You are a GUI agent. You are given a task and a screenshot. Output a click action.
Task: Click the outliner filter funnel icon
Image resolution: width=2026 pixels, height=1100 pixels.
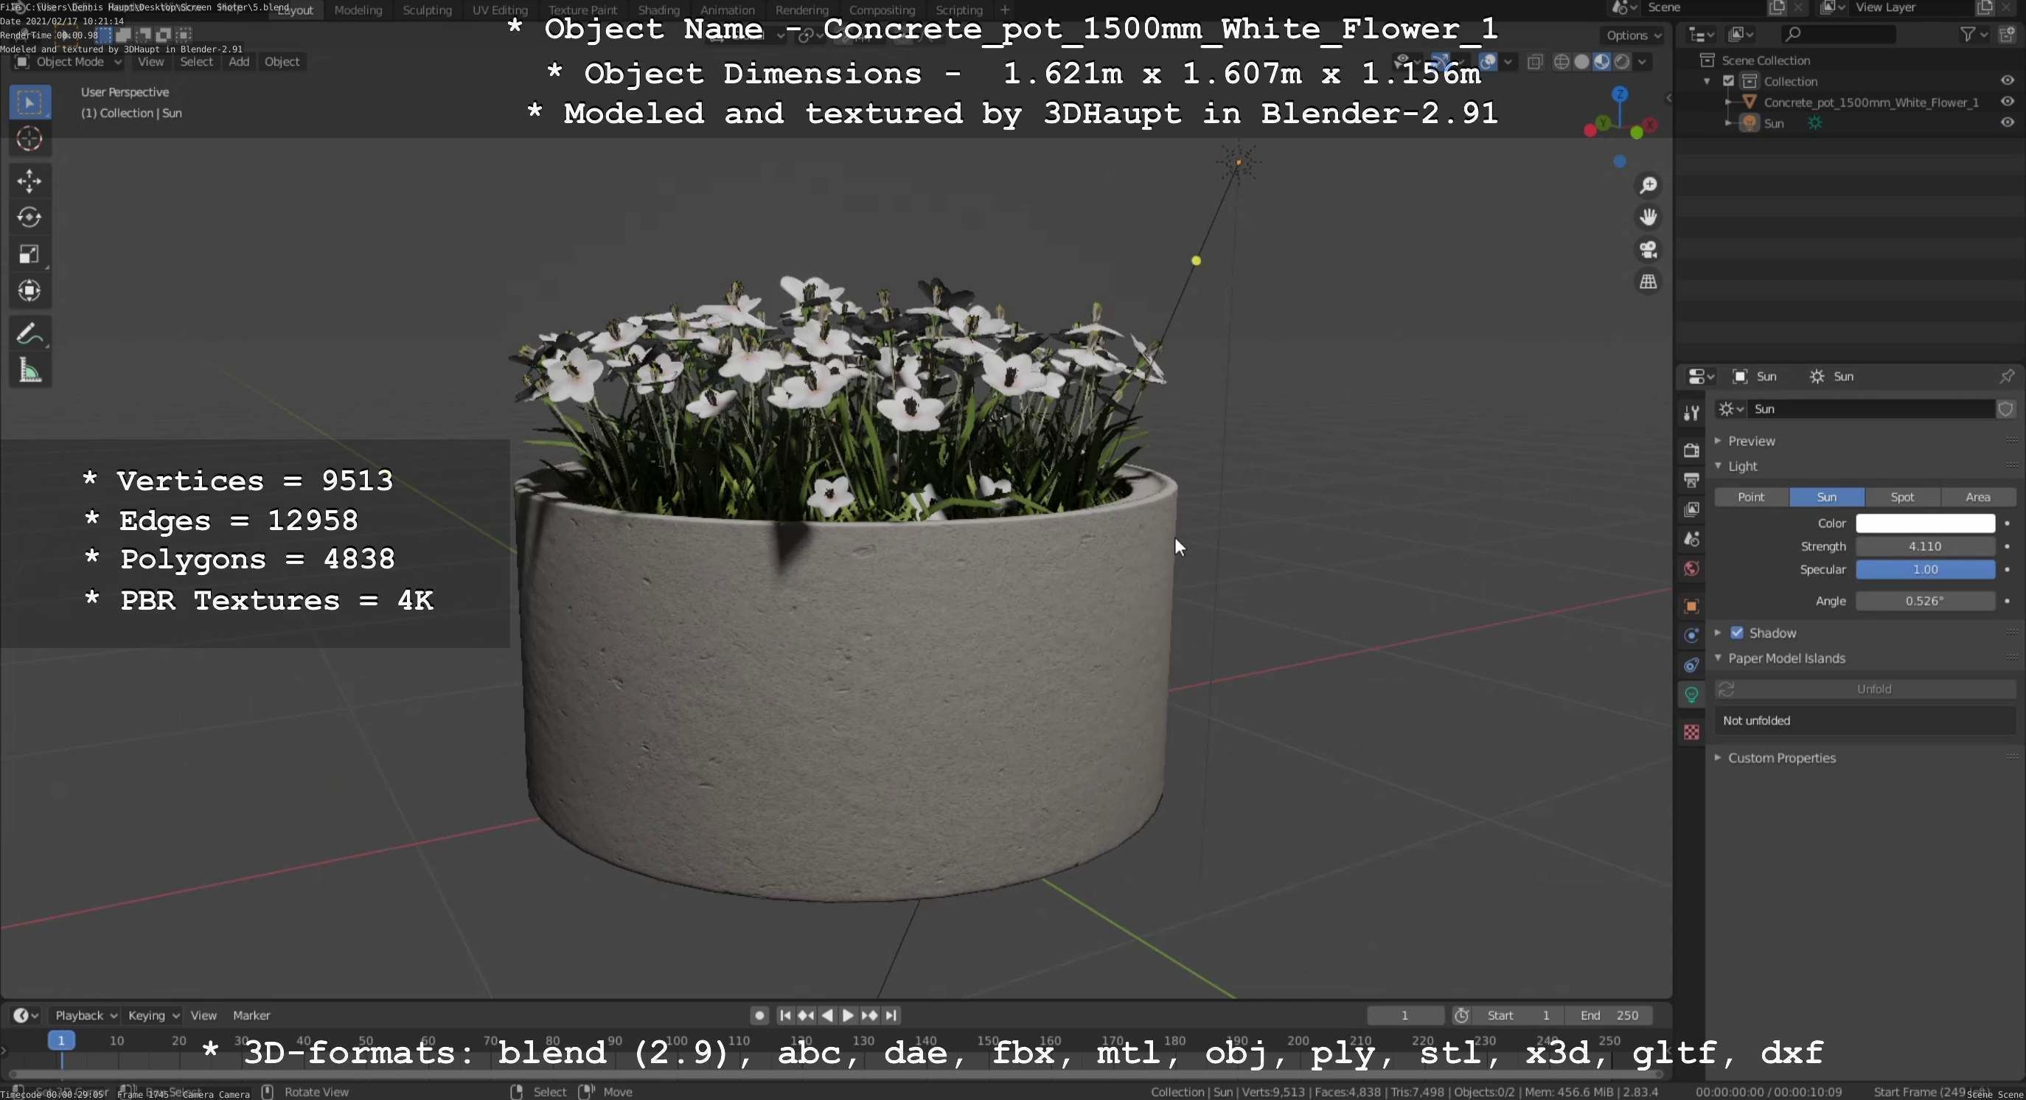pyautogui.click(x=1967, y=34)
